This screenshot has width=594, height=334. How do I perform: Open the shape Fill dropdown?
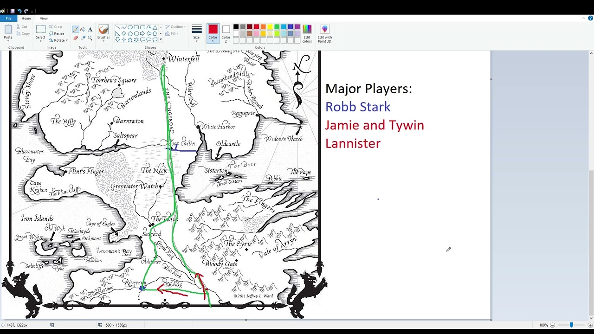click(x=173, y=33)
